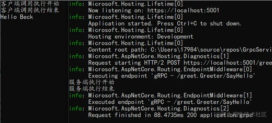
Task: Click the '客户端调用执行结束' line
Action: 30,10
